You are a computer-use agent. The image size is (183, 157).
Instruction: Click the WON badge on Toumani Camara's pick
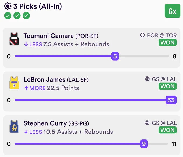point(167,42)
